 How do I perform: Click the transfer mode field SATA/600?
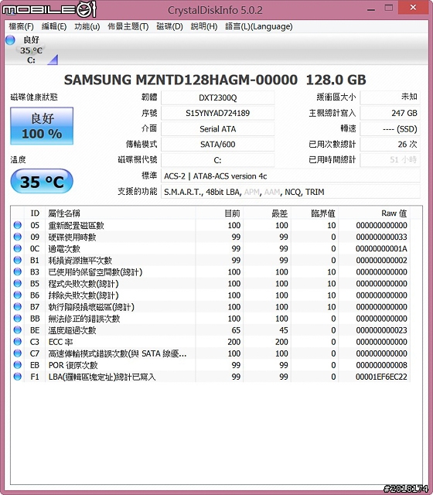[x=218, y=145]
